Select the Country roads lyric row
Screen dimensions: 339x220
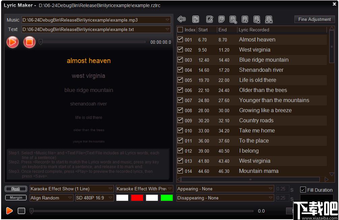[x=256, y=120]
